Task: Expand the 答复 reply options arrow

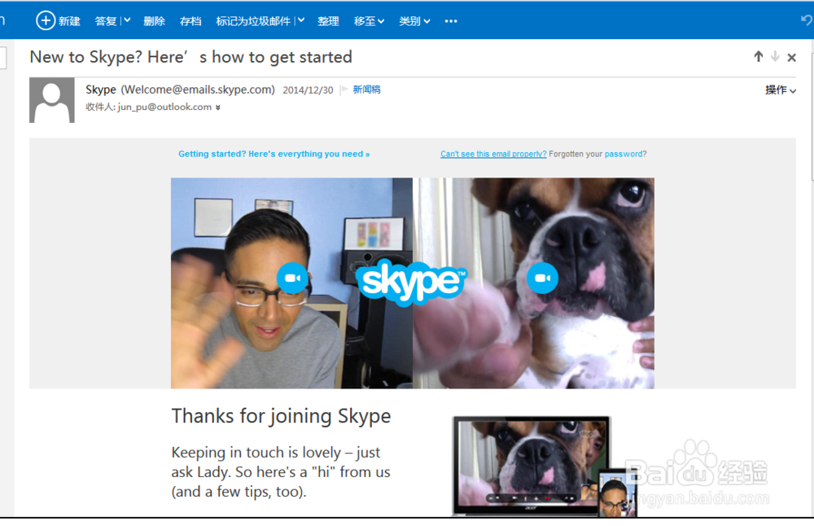Action: (127, 21)
